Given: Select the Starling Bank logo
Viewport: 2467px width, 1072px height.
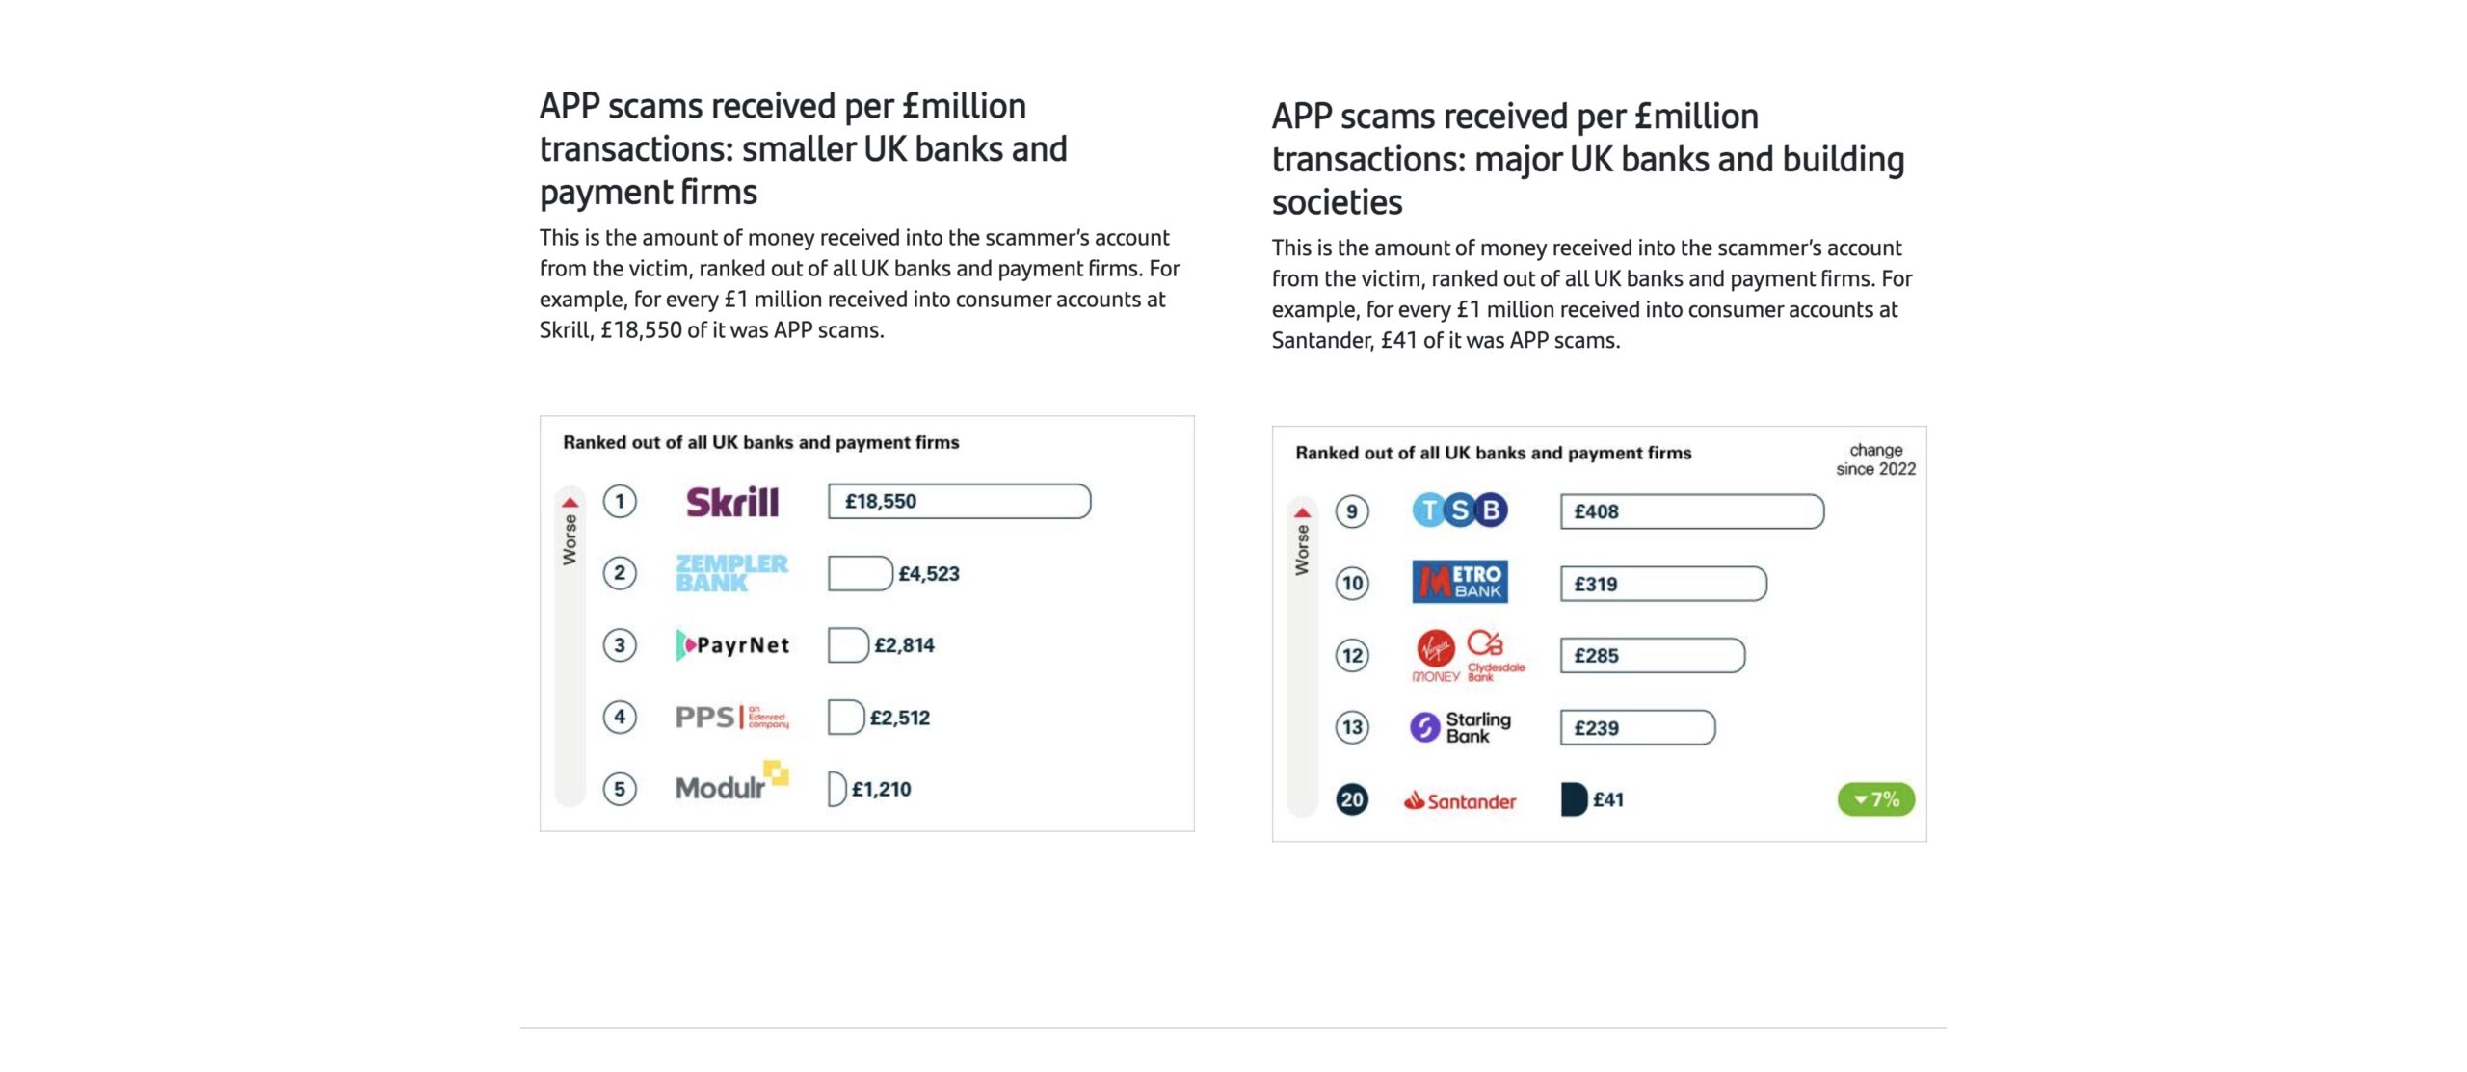Looking at the screenshot, I should 1460,727.
